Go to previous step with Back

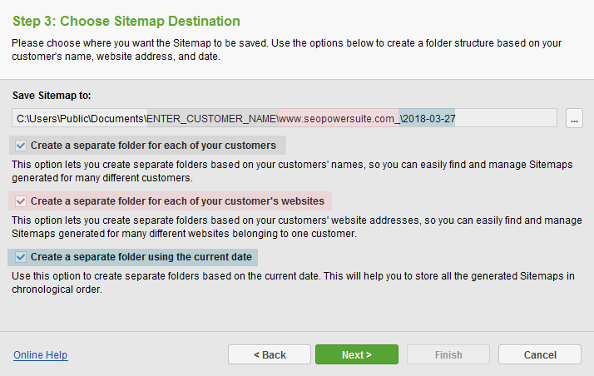pos(270,354)
